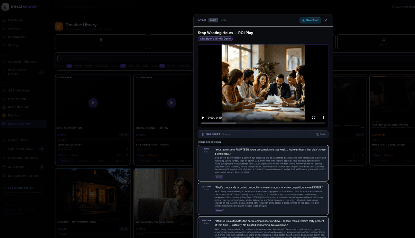Image resolution: width=415 pixels, height=238 pixels.
Task: Go to Acquisition Channels
Action: point(22,62)
